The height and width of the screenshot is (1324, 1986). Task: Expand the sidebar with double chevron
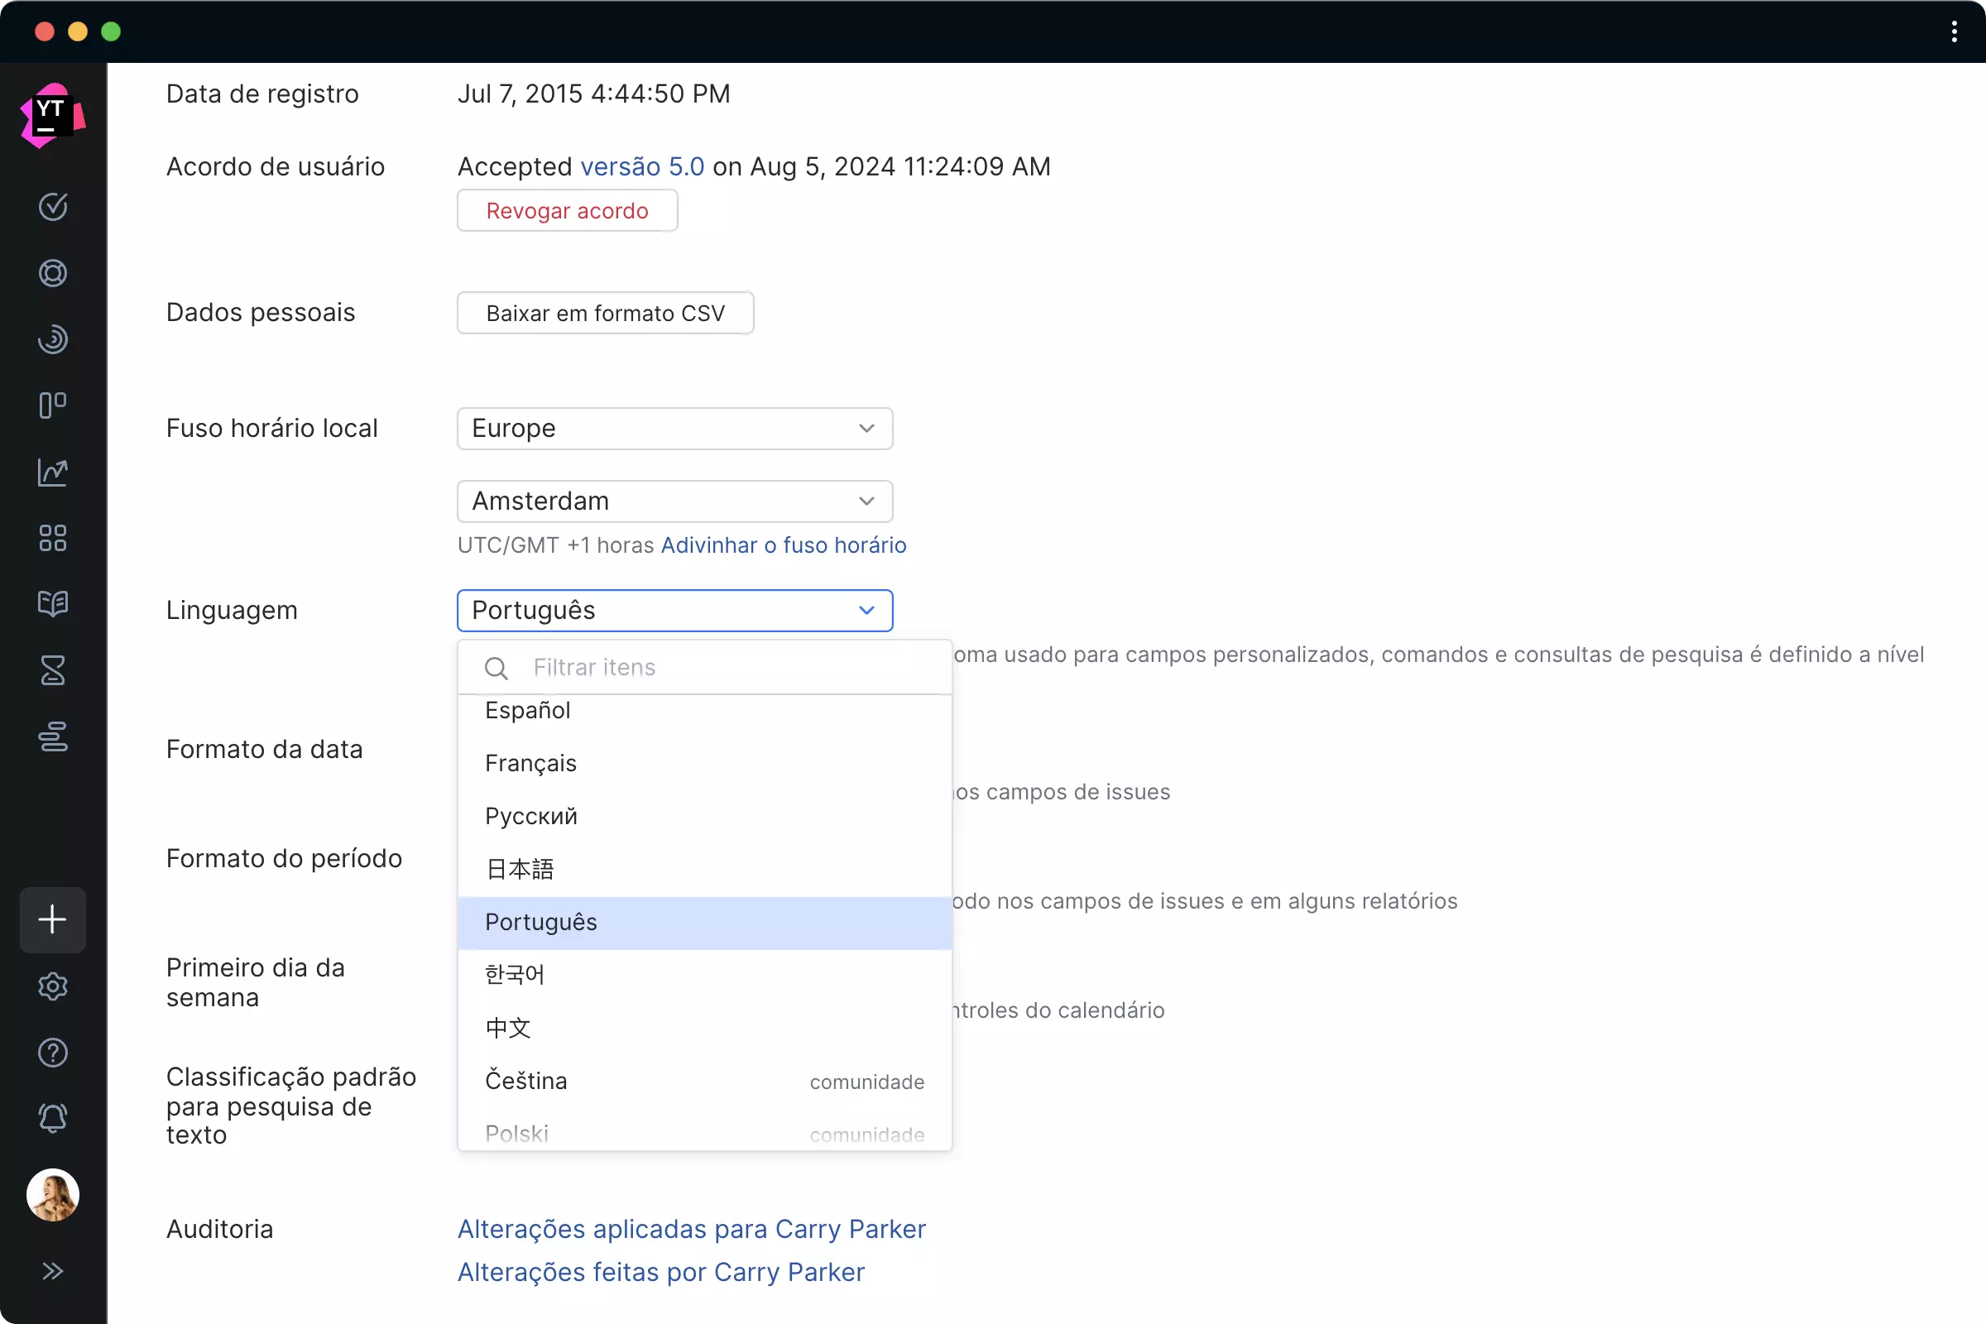coord(52,1271)
